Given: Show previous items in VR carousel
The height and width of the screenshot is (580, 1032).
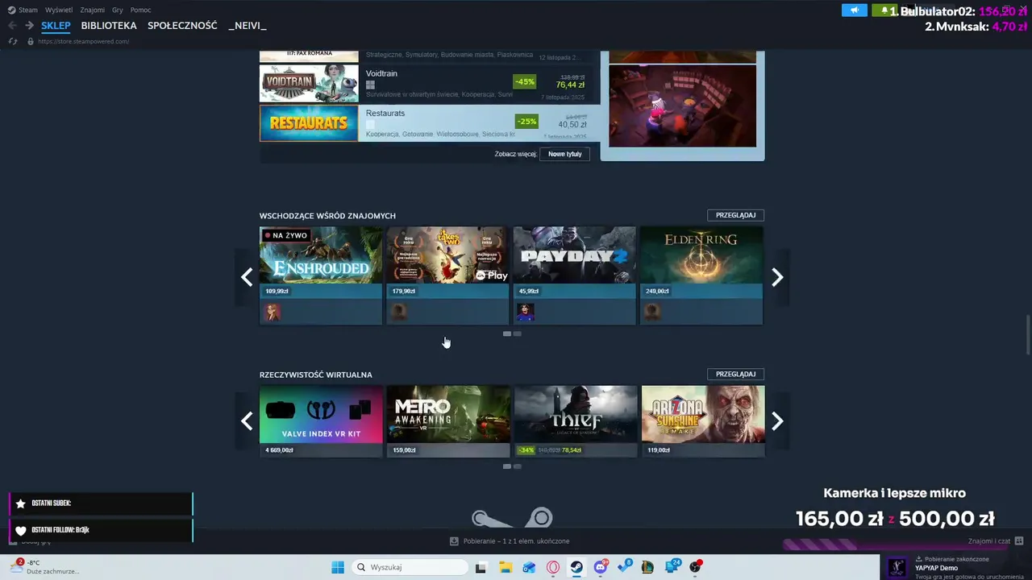Looking at the screenshot, I should (247, 421).
